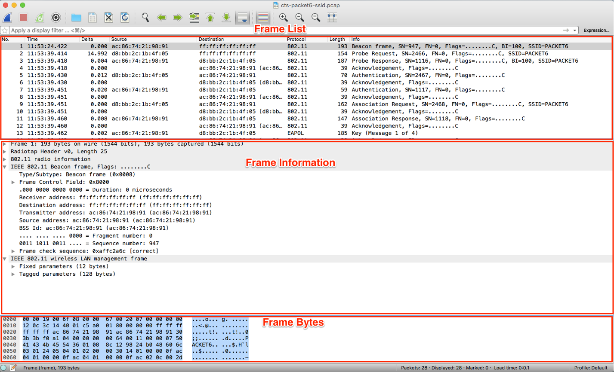The height and width of the screenshot is (372, 614).
Task: Start a new packet capture
Action: [8, 17]
